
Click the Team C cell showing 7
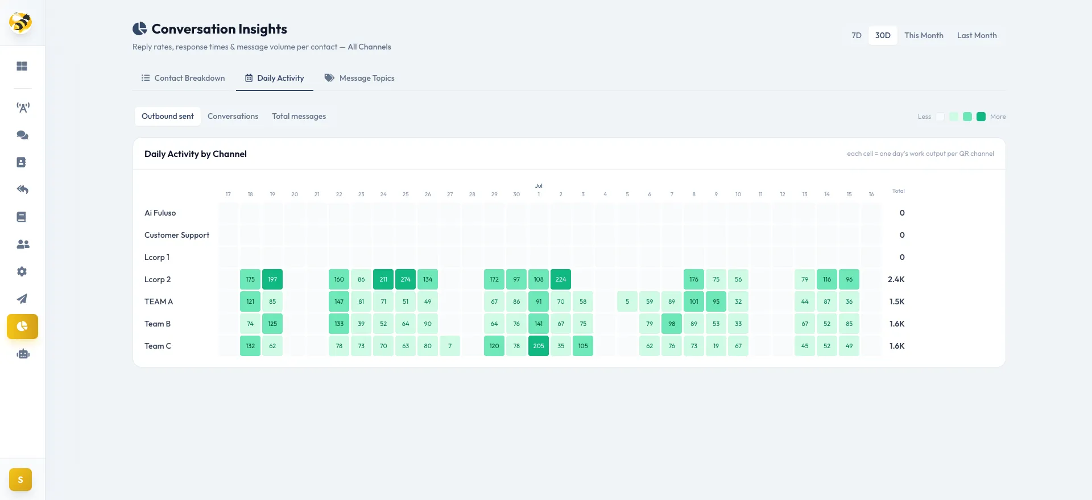point(450,346)
